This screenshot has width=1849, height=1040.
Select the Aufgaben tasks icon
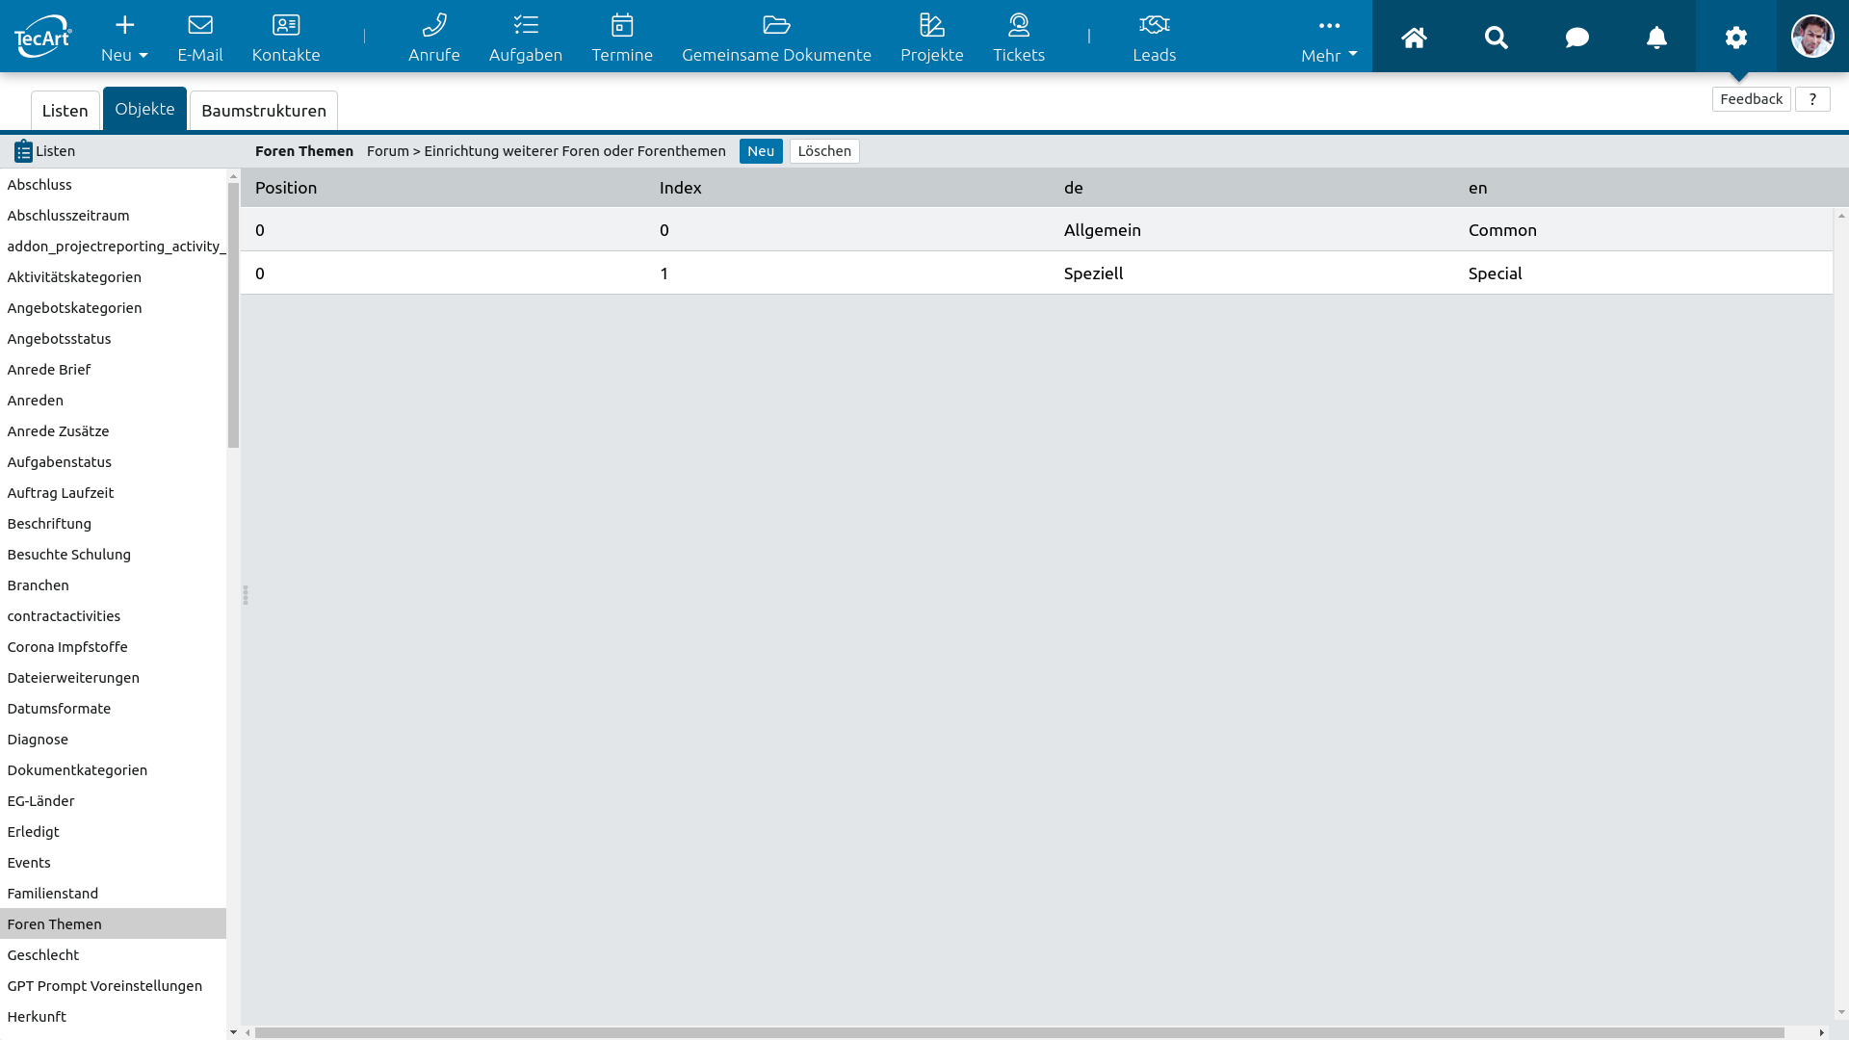[525, 37]
